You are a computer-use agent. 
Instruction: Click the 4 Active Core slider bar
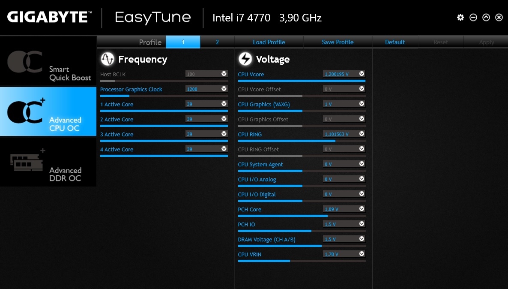point(164,156)
